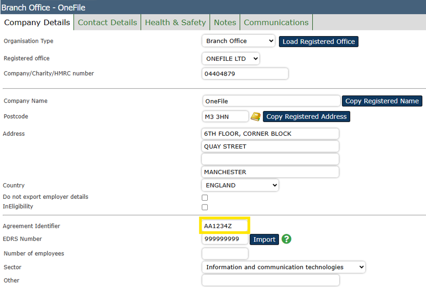The height and width of the screenshot is (287, 426).
Task: Open the Country dropdown showing ENGLAND
Action: coord(240,185)
